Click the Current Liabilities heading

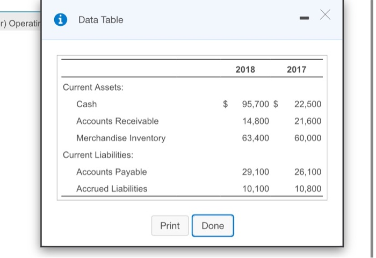point(98,155)
